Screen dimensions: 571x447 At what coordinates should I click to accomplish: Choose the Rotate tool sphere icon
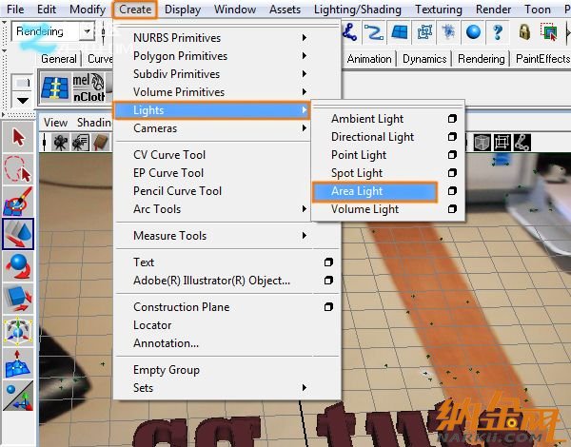coord(18,265)
